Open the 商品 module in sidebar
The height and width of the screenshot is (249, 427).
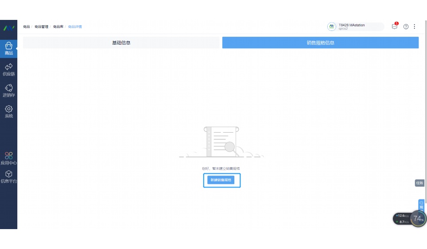(8, 49)
